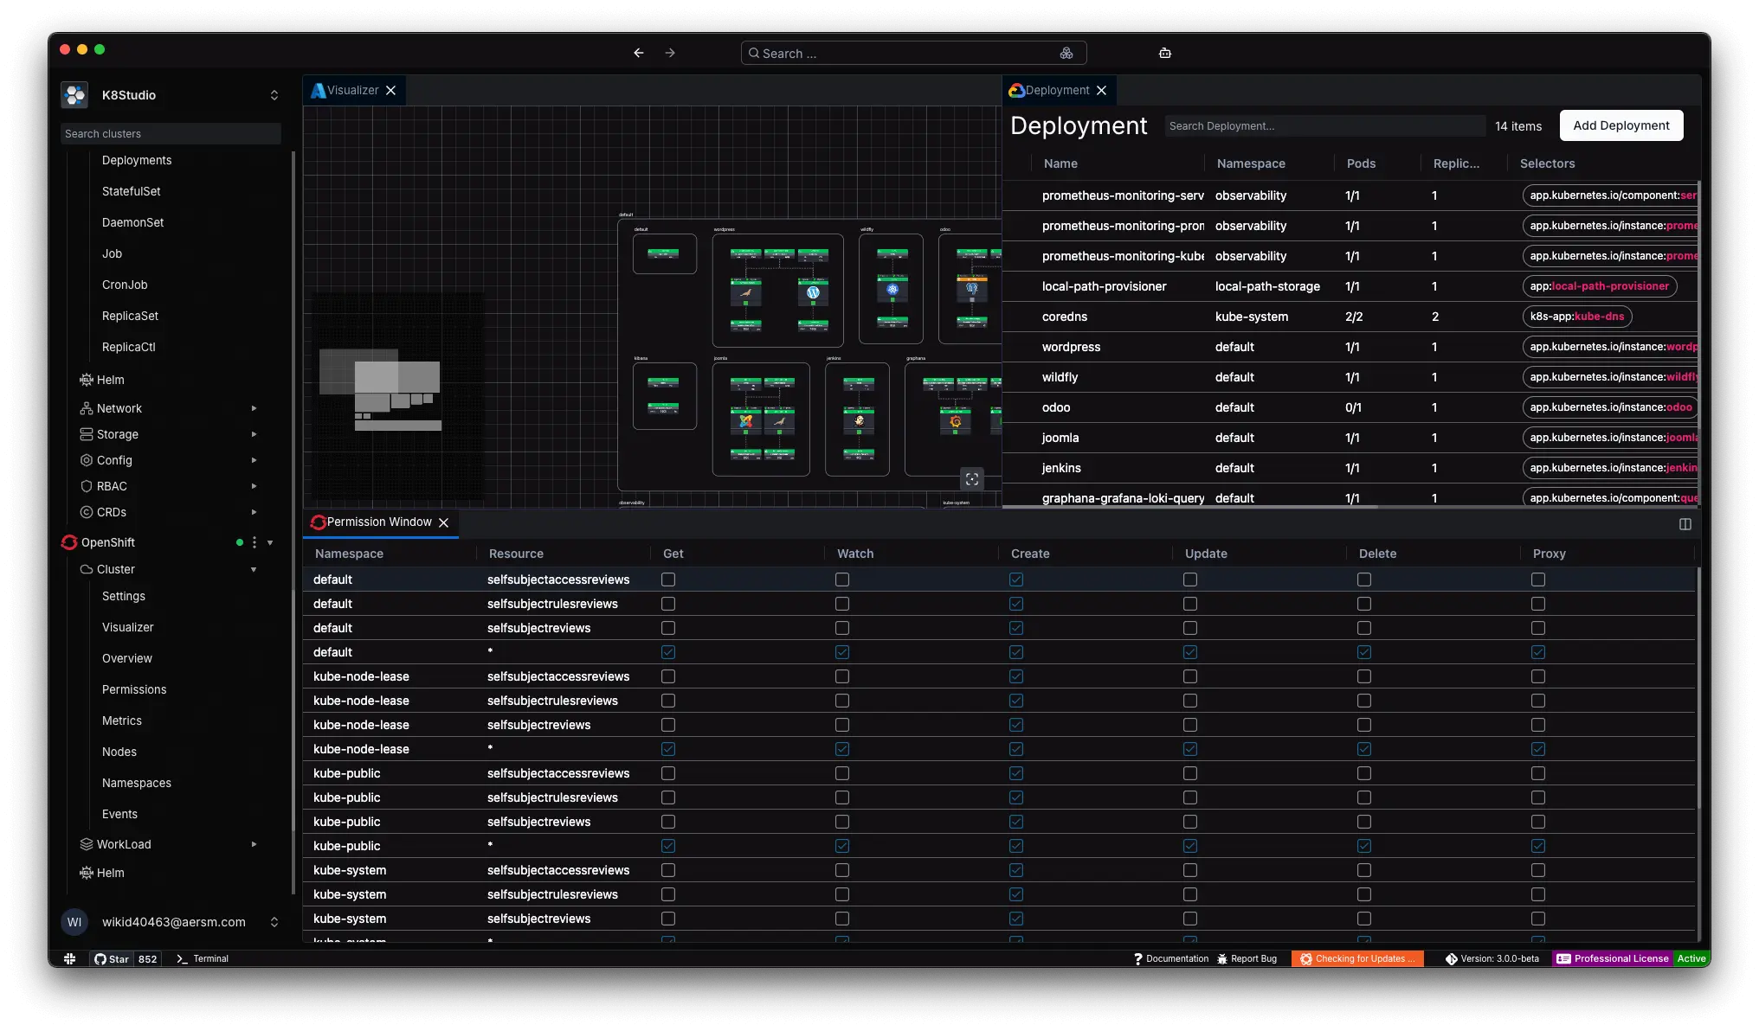Check Proxy for kube-public selfsubjectaccessreviews
1759x1031 pixels.
[x=1538, y=773]
